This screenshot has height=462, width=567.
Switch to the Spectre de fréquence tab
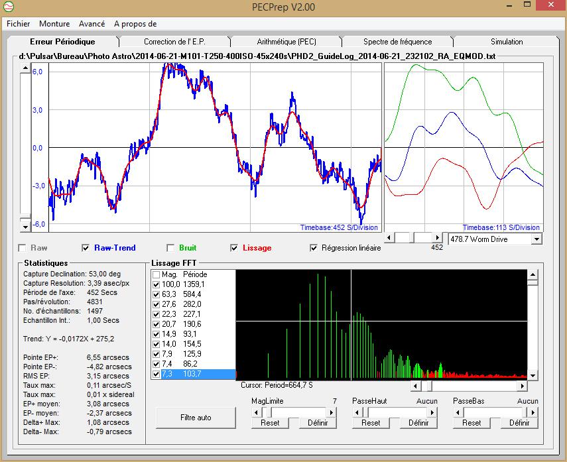[397, 42]
